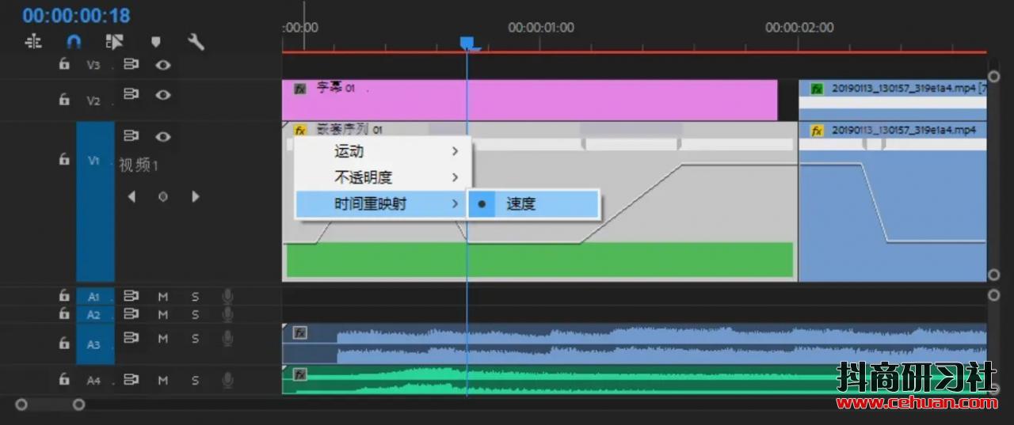This screenshot has width=1014, height=425.
Task: Click the left handle of the zoom scrollbar
Action: click(21, 404)
